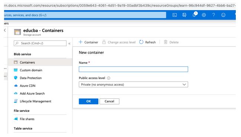The width and height of the screenshot is (241, 137).
Task: Click the Container toolbar label
Action: pyautogui.click(x=91, y=42)
